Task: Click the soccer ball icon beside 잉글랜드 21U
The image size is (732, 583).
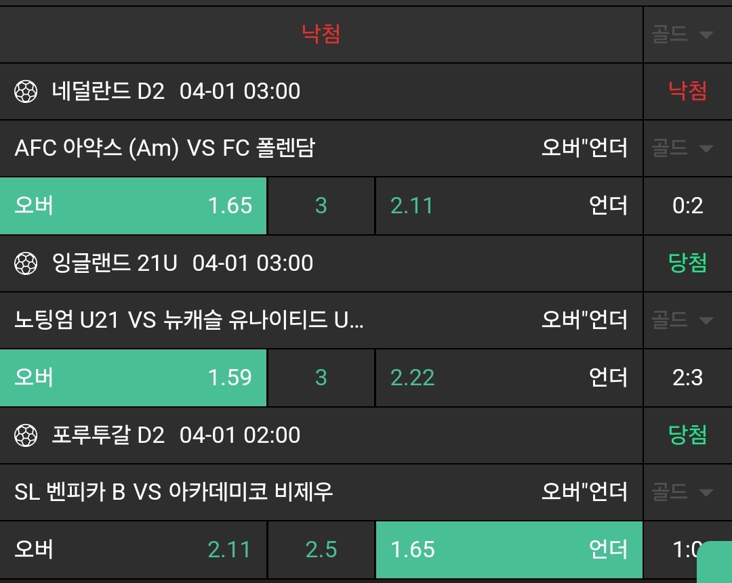Action: click(26, 263)
